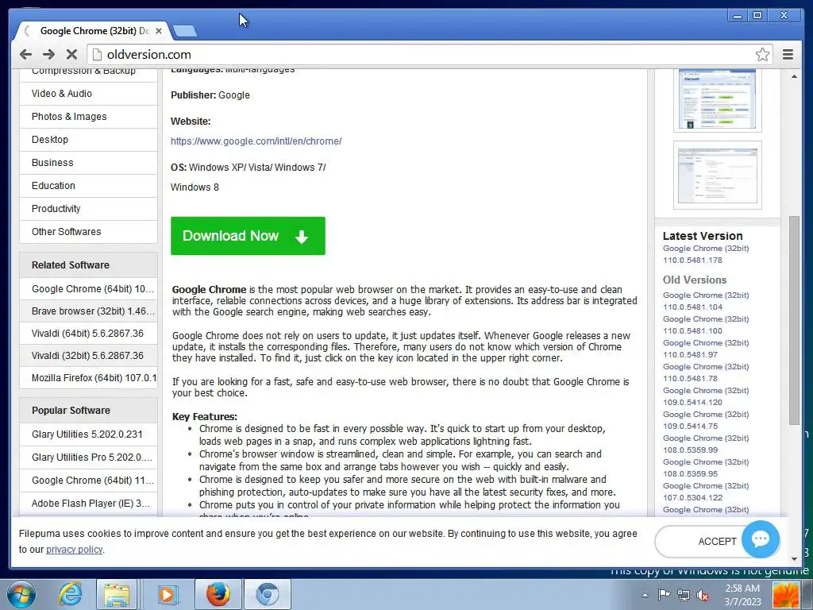813x610 pixels.
Task: Stop page loading with X button
Action: (x=72, y=55)
